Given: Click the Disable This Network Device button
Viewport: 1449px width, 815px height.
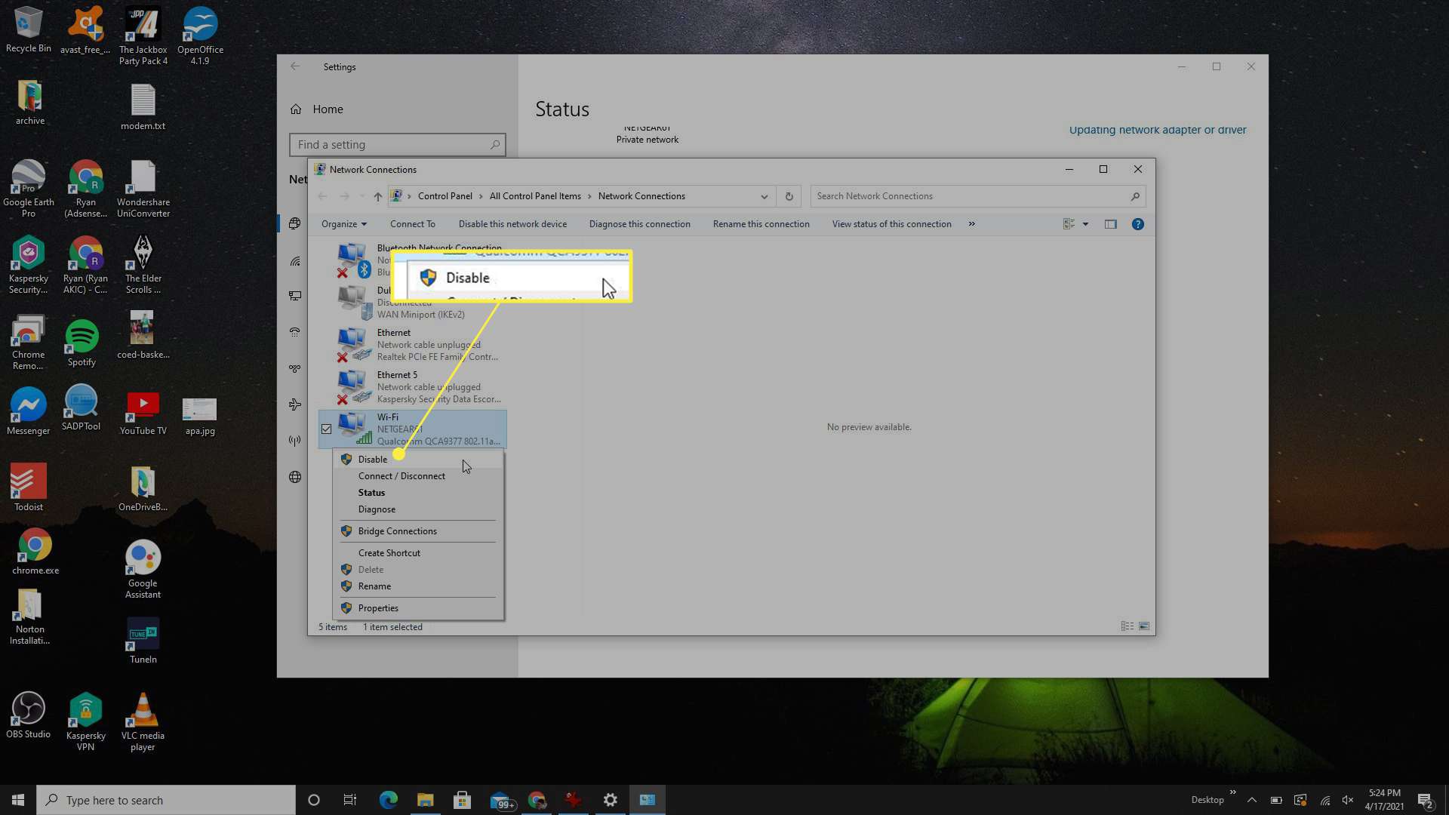Looking at the screenshot, I should pos(512,223).
